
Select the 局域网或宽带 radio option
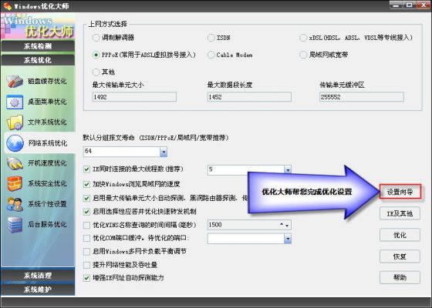pyautogui.click(x=303, y=55)
